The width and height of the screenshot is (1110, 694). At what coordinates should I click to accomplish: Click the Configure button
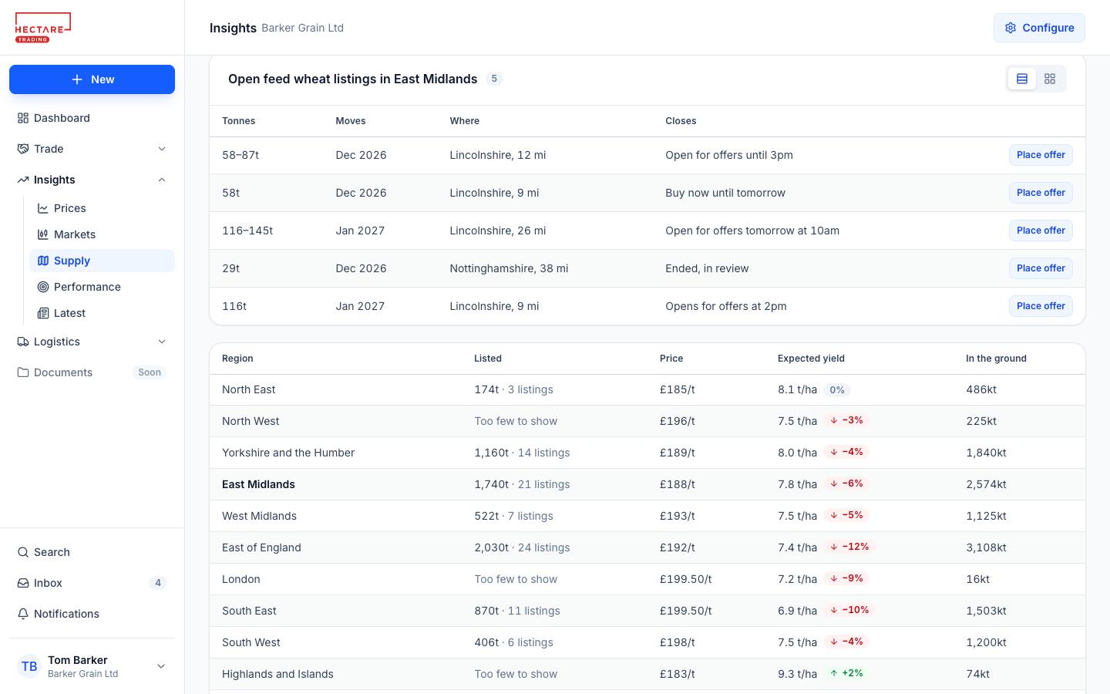[1039, 28]
